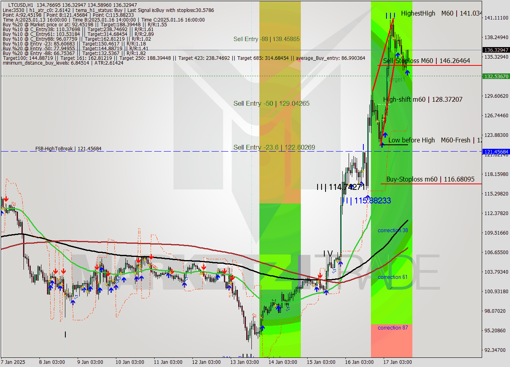Click the blue 'III' marker at the highest high
The height and width of the screenshot is (367, 510).
click(x=390, y=16)
